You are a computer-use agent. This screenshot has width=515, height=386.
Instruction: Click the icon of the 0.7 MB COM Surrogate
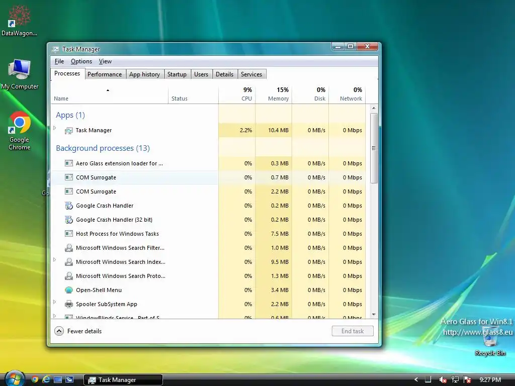pyautogui.click(x=68, y=177)
